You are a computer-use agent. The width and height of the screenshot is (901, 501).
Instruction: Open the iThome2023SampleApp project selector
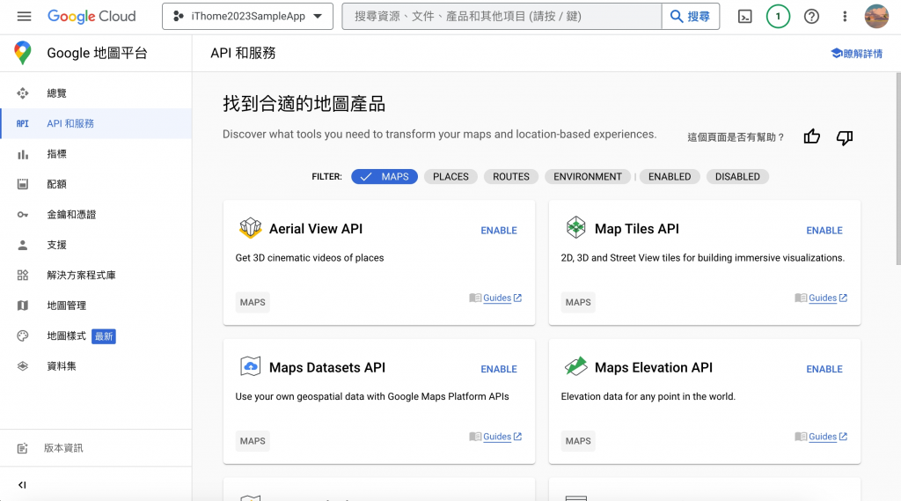[x=247, y=16]
